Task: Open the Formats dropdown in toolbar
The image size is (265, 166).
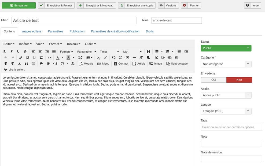Action: click(x=67, y=52)
